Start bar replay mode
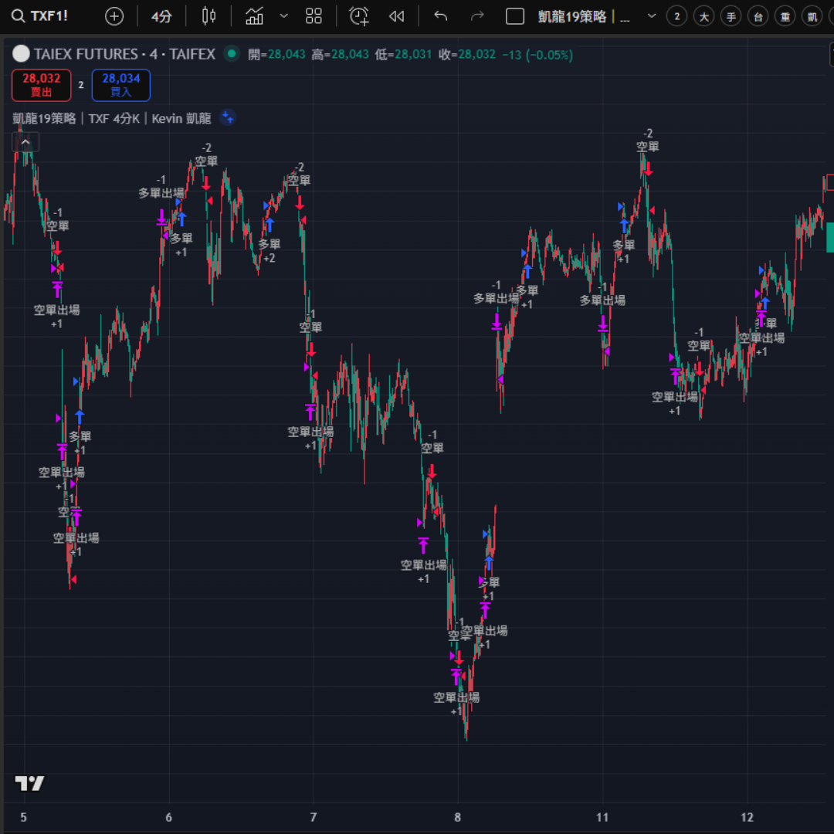Viewport: 834px width, 834px height. 397,16
